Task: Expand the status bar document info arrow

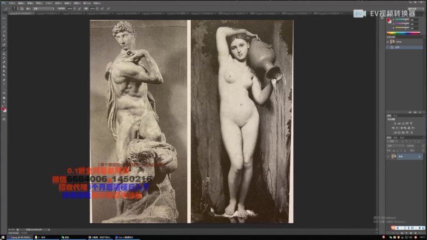Action: pos(49,229)
